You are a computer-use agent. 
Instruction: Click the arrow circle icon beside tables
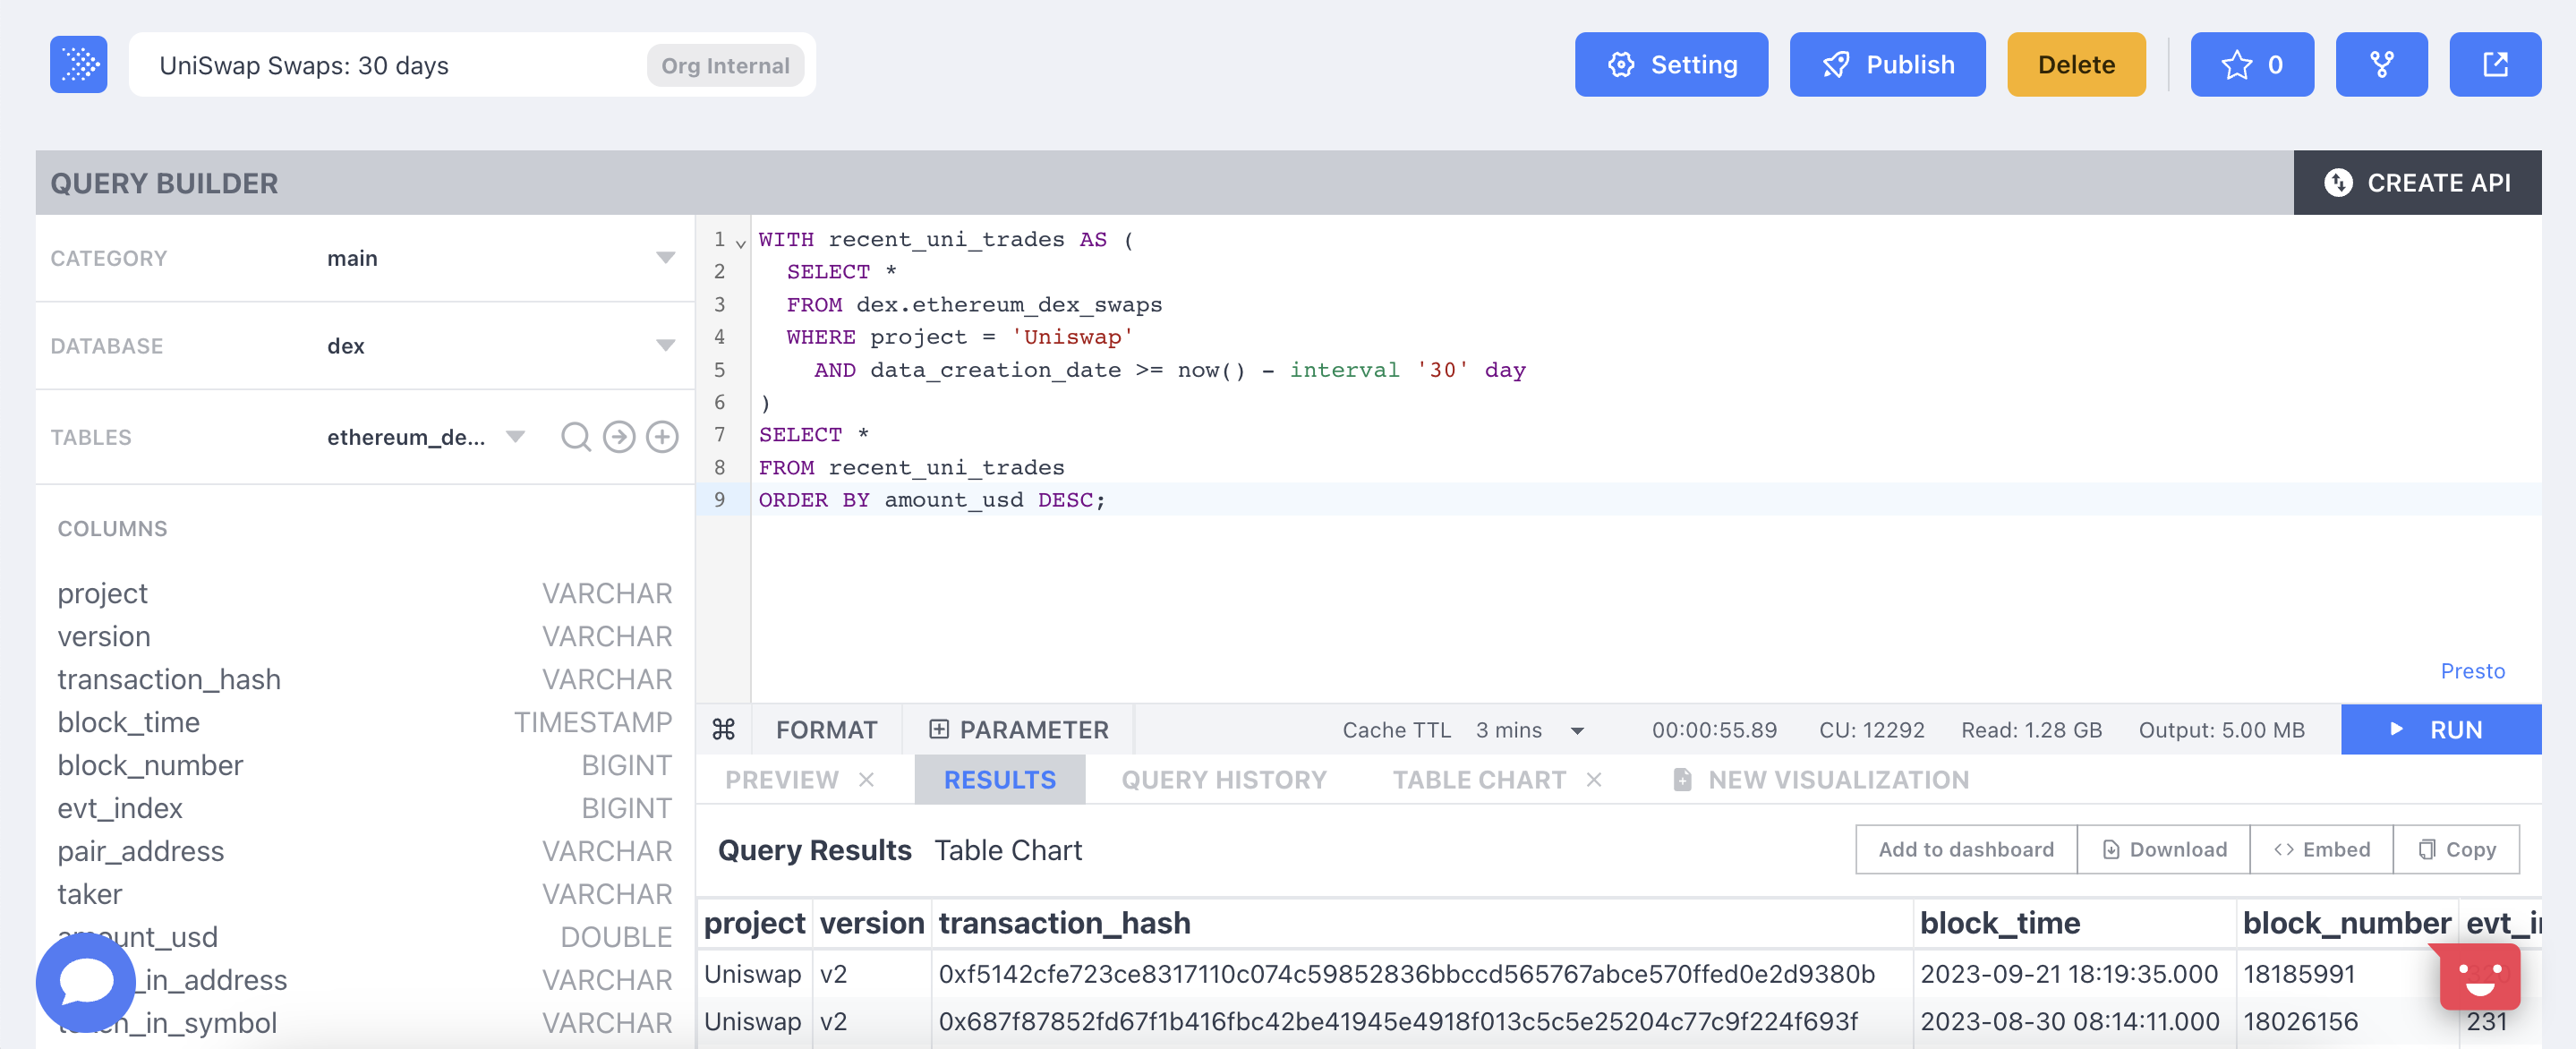click(x=619, y=437)
